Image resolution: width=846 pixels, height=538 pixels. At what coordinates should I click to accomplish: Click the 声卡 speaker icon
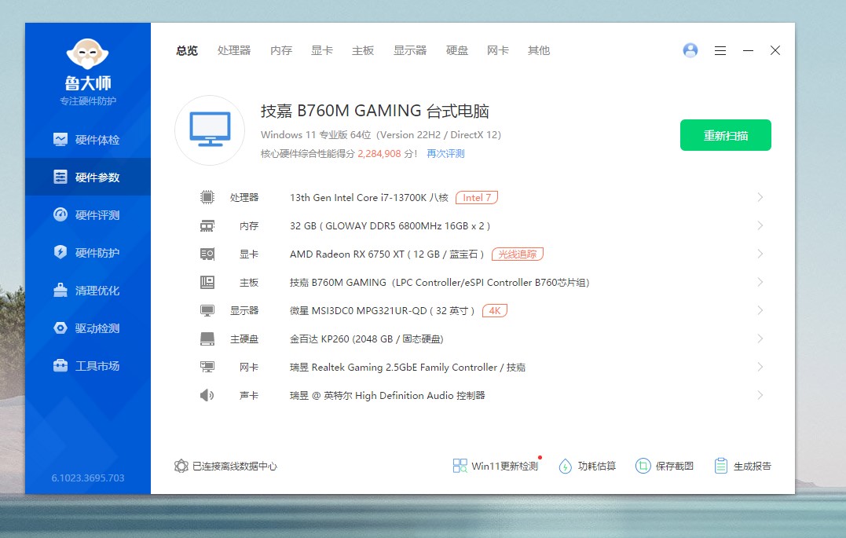coord(207,396)
